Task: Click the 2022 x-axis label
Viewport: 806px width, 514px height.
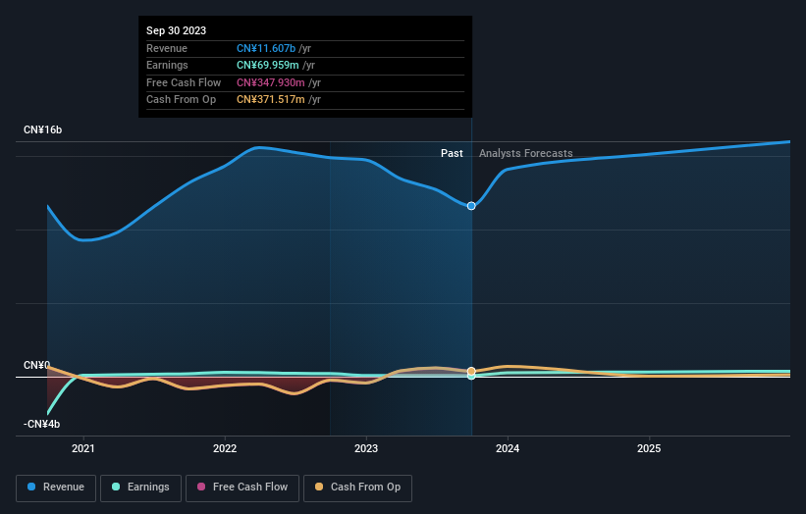Action: click(225, 448)
